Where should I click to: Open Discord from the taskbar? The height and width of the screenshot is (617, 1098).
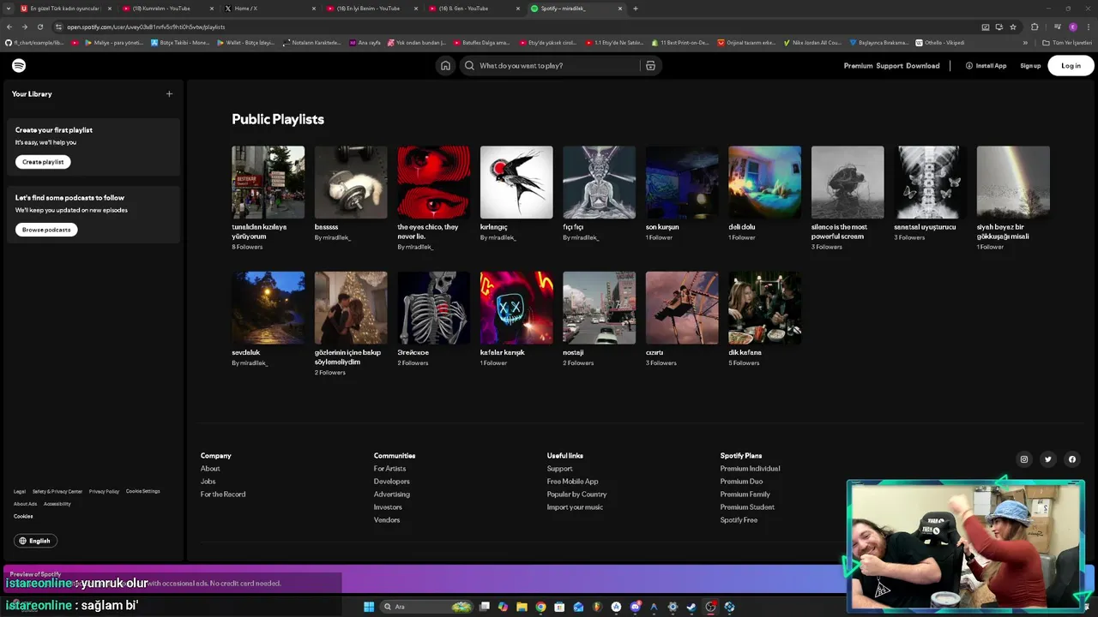(635, 607)
